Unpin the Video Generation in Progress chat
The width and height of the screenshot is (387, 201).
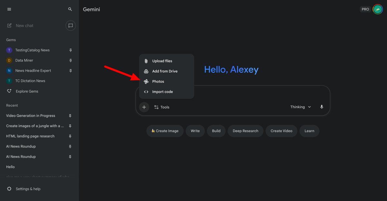(x=70, y=116)
